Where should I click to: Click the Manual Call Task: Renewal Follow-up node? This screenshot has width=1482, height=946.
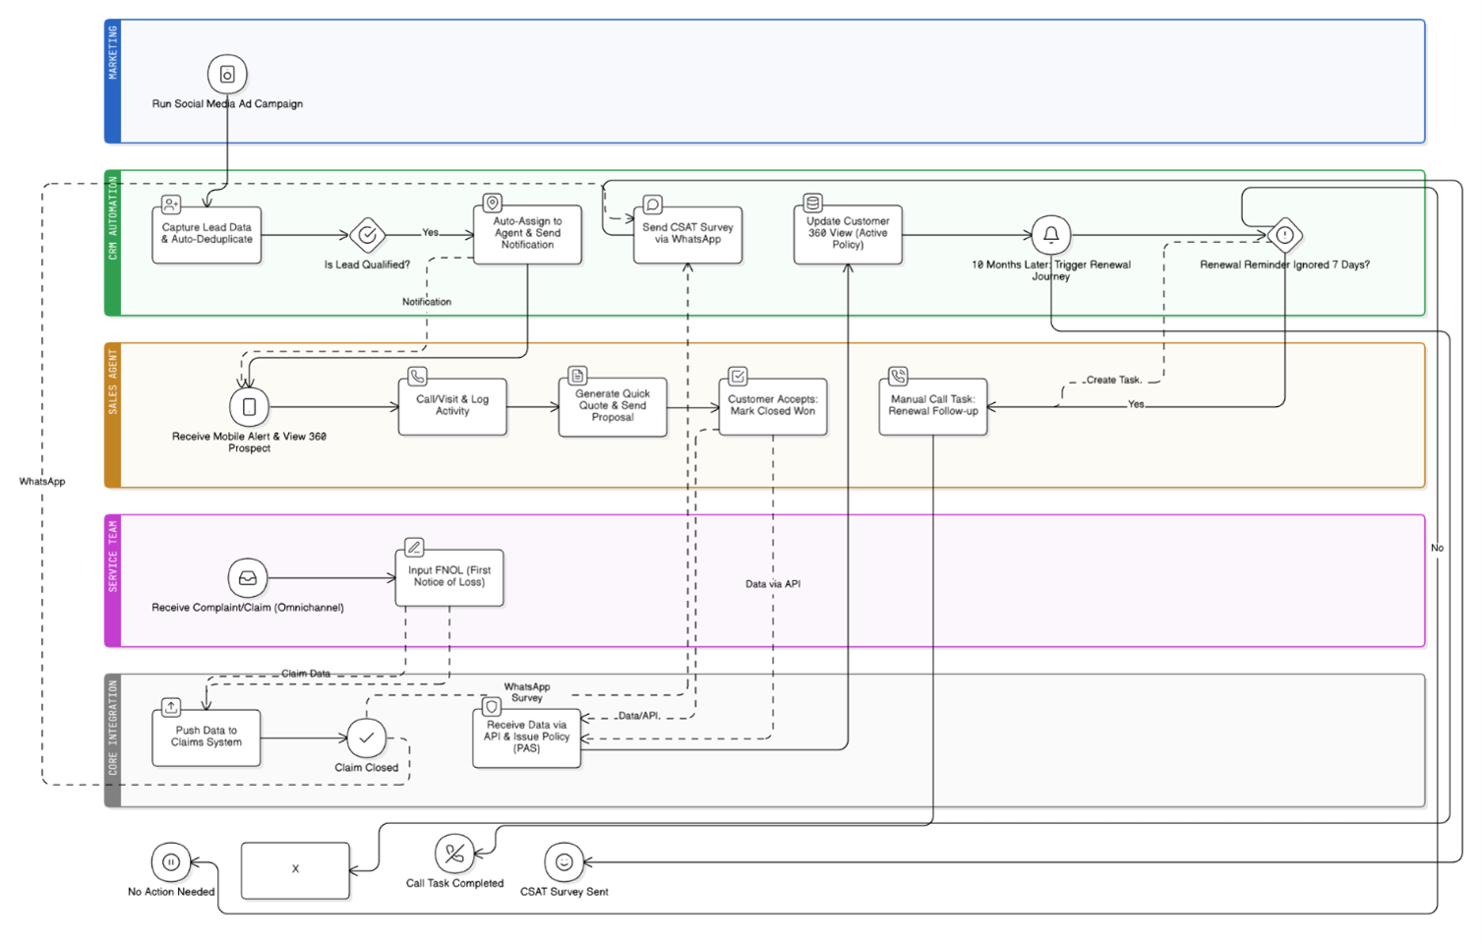pos(932,406)
